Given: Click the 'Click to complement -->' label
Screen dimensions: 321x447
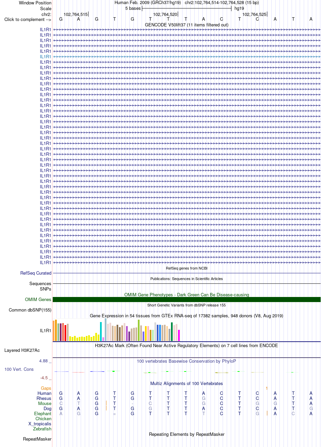Looking at the screenshot, I should (x=28, y=19).
